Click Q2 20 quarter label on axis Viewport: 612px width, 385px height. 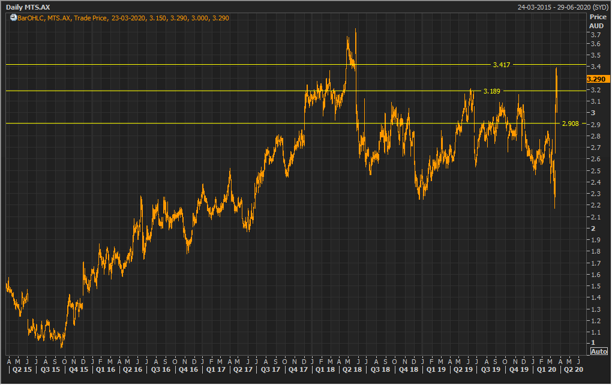pos(573,370)
